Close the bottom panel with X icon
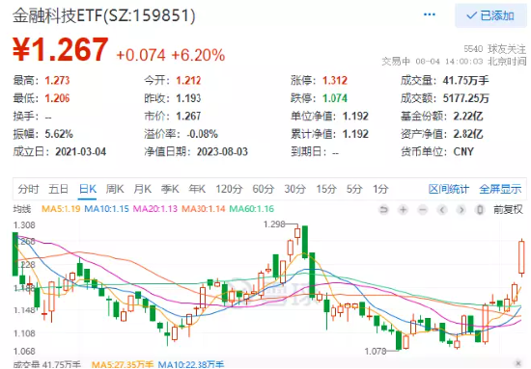This screenshot has height=369, width=531. [518, 363]
